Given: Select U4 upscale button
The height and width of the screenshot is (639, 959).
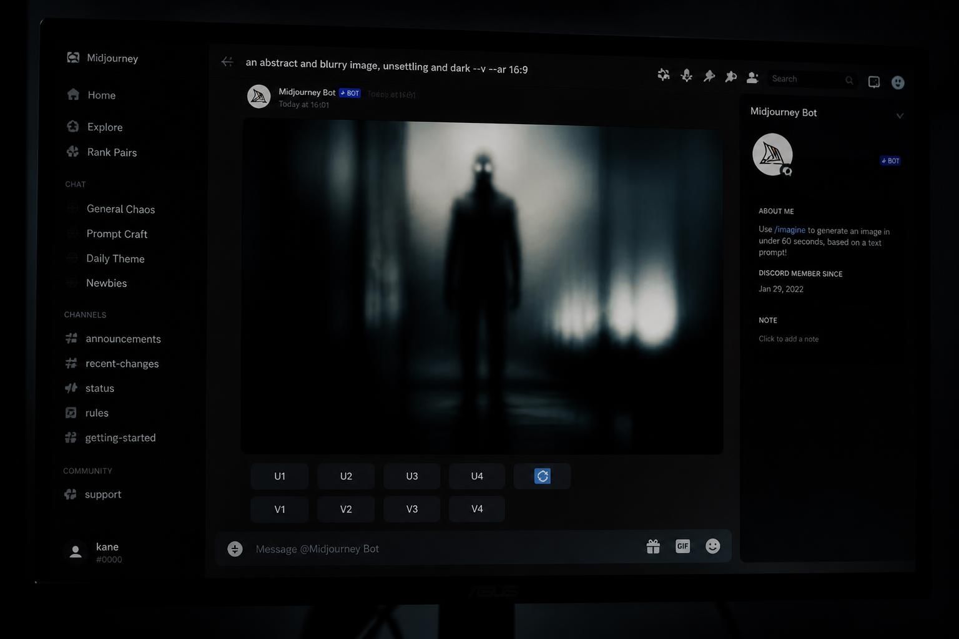Looking at the screenshot, I should [477, 476].
